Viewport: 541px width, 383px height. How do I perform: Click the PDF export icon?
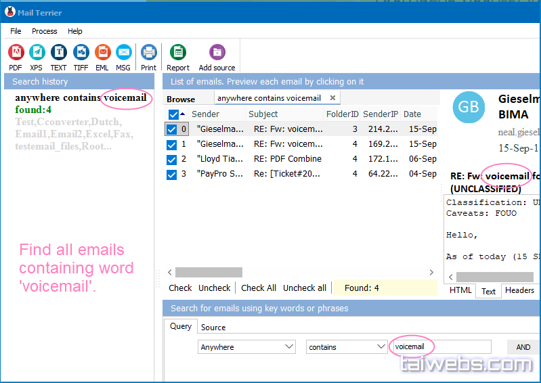click(x=16, y=53)
